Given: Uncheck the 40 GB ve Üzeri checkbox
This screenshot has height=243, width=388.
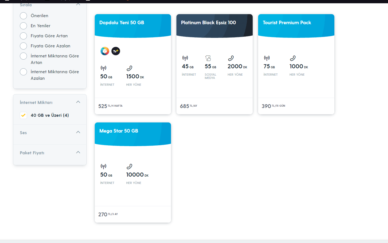Looking at the screenshot, I should pyautogui.click(x=23, y=115).
